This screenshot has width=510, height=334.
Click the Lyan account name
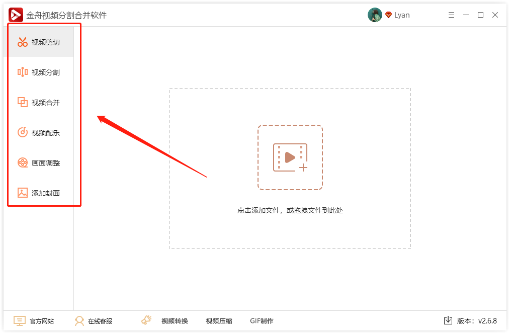click(x=402, y=15)
